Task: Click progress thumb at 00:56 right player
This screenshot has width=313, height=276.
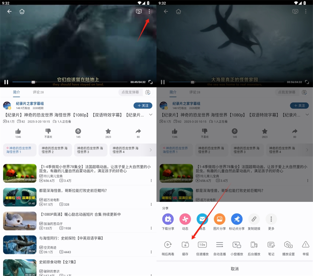Action: (193, 82)
